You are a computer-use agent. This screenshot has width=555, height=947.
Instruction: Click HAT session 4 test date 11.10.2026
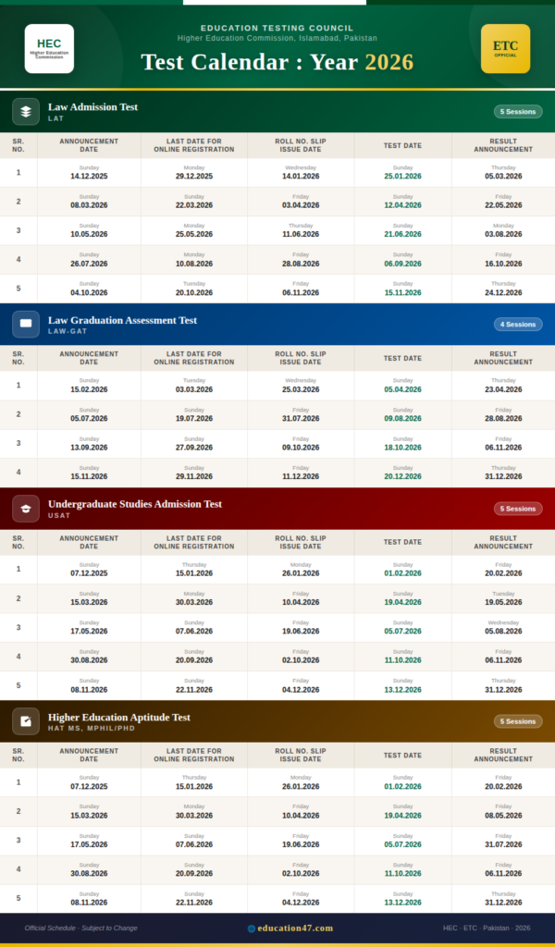[402, 873]
